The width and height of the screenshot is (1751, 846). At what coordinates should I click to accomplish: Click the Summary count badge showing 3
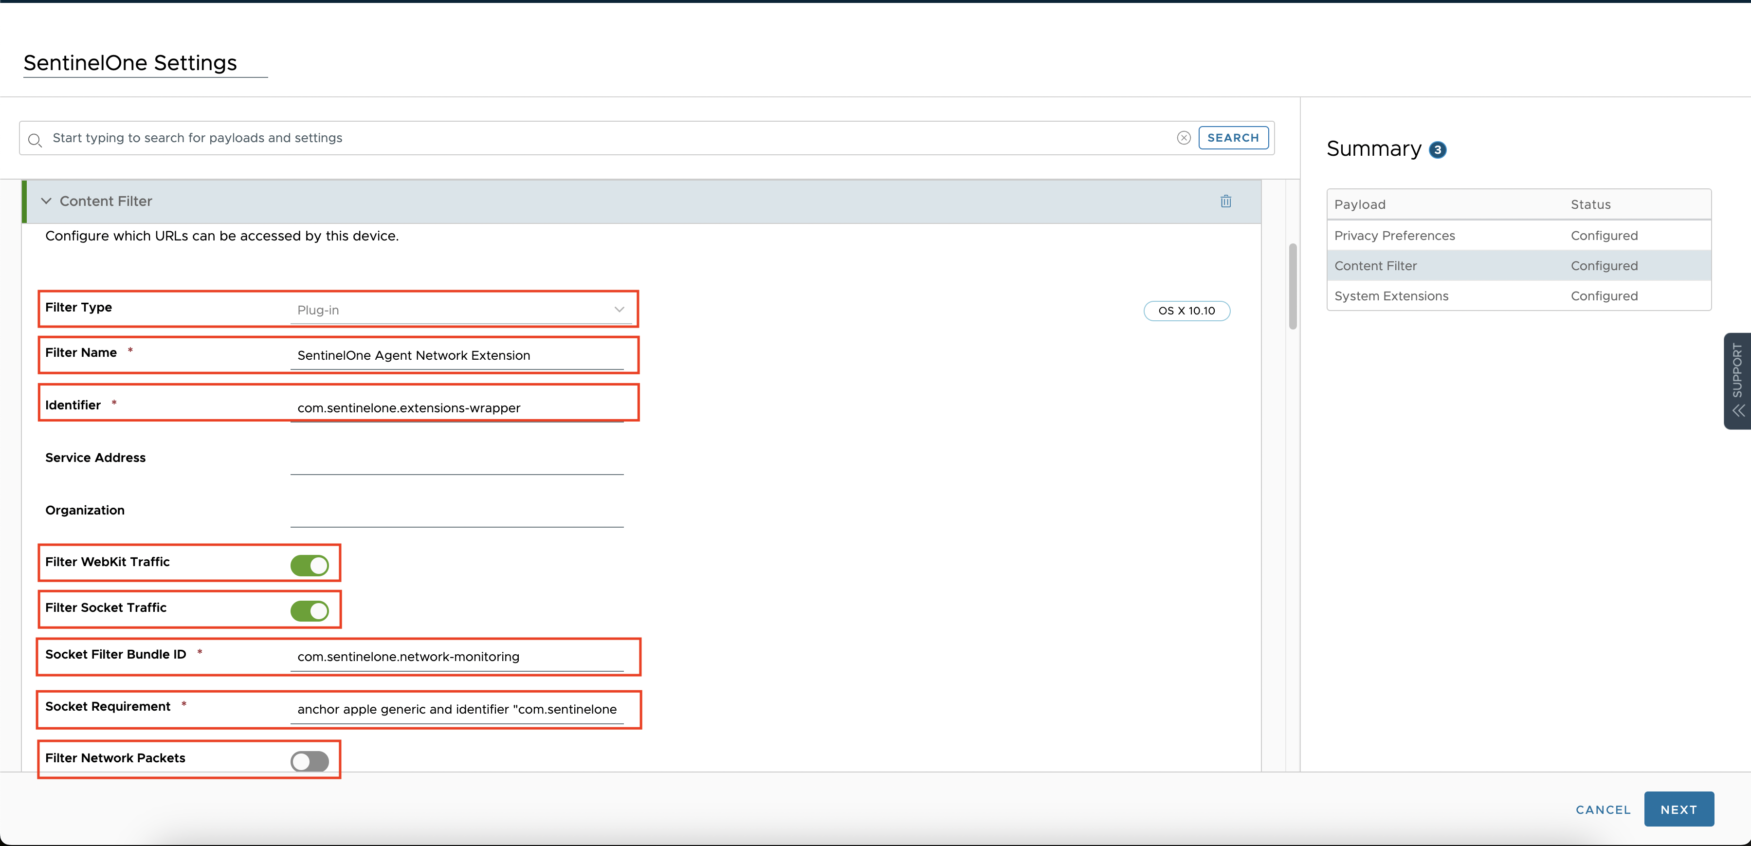tap(1437, 149)
